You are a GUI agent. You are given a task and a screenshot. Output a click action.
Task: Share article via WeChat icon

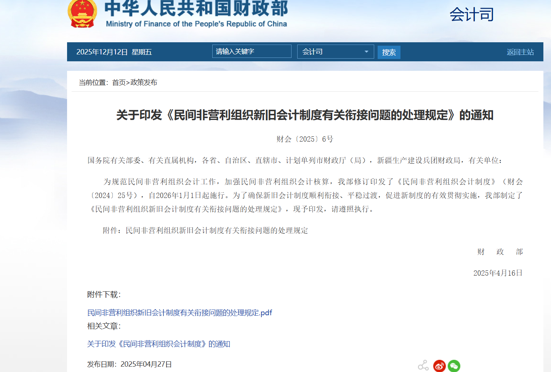pos(454,366)
